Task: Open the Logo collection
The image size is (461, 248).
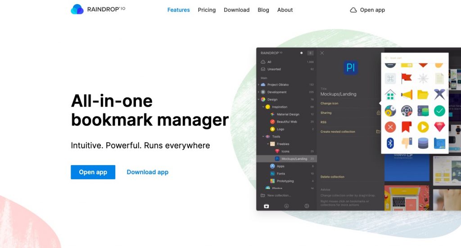Action: [280, 129]
